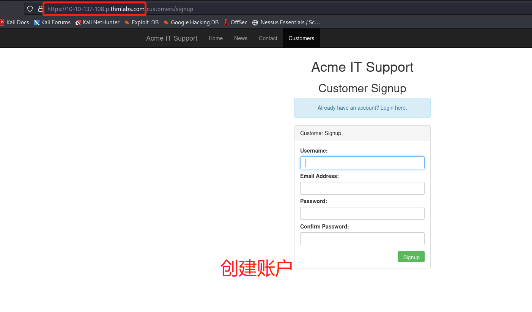Viewport: 532px width, 312px height.
Task: Open the News nav item
Action: 241,38
